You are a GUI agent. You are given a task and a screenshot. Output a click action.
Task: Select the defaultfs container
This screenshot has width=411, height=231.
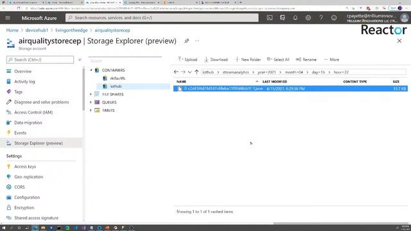point(118,78)
